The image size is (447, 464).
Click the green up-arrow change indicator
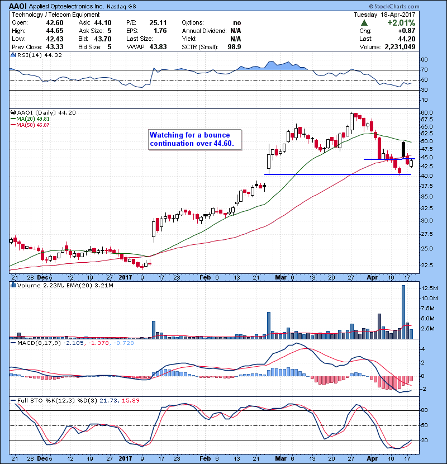coord(364,23)
